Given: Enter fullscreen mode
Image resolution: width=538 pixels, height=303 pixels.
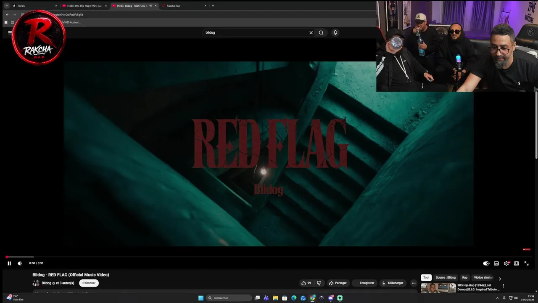Looking at the screenshot, I should 526,263.
